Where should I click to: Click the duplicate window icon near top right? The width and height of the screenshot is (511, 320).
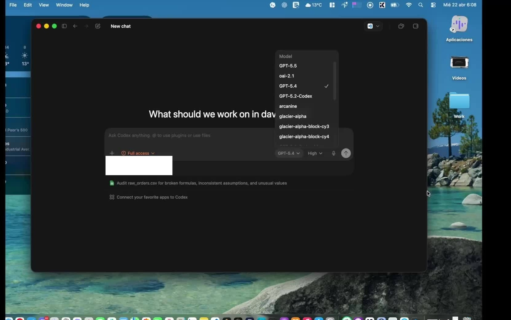[x=401, y=26]
